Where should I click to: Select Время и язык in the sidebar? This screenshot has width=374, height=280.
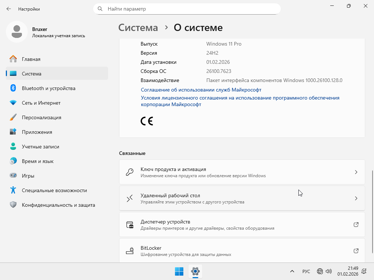click(38, 161)
